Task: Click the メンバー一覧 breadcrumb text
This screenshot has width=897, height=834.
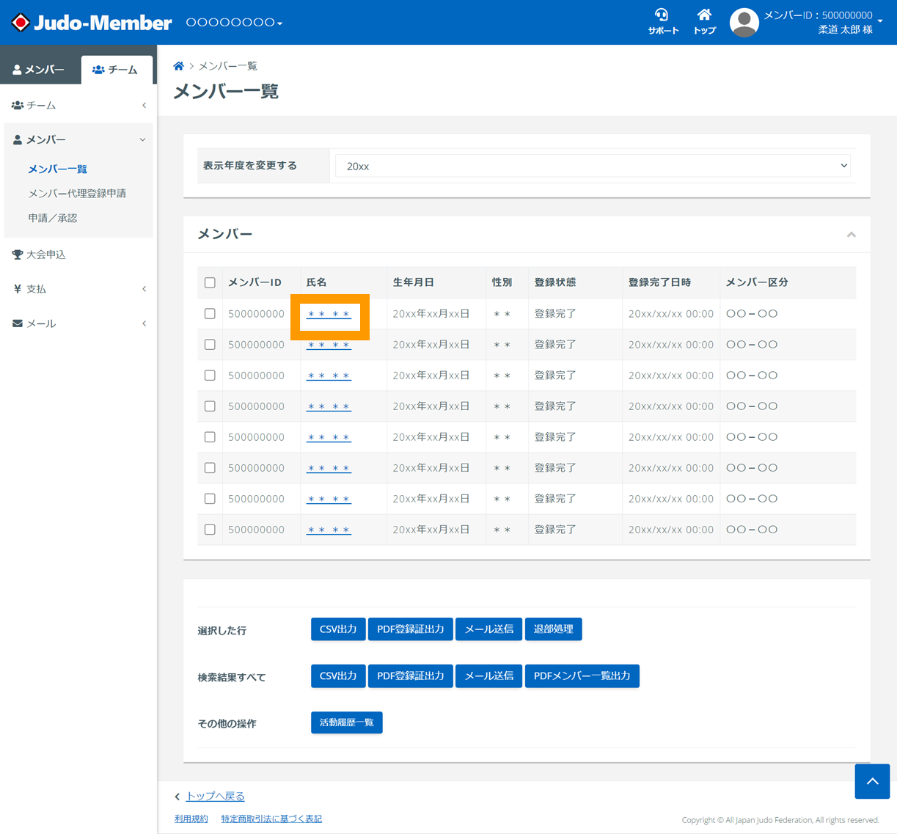Action: [x=228, y=66]
